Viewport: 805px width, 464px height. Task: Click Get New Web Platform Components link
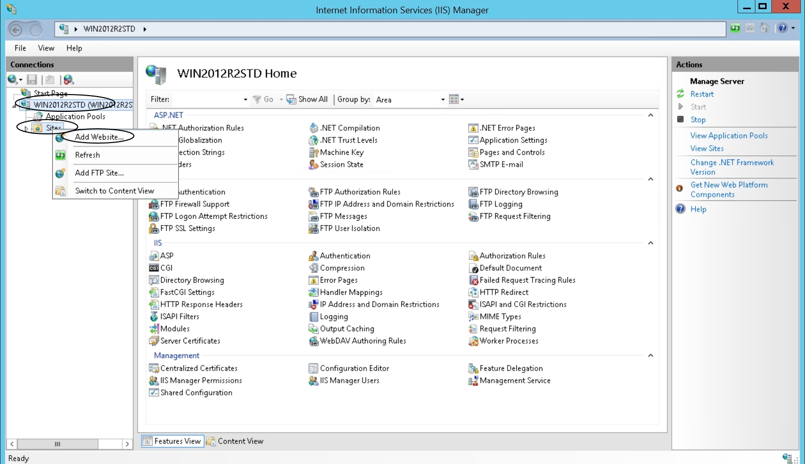click(729, 190)
